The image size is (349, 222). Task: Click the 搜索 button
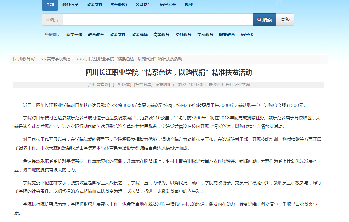pyautogui.click(x=264, y=20)
